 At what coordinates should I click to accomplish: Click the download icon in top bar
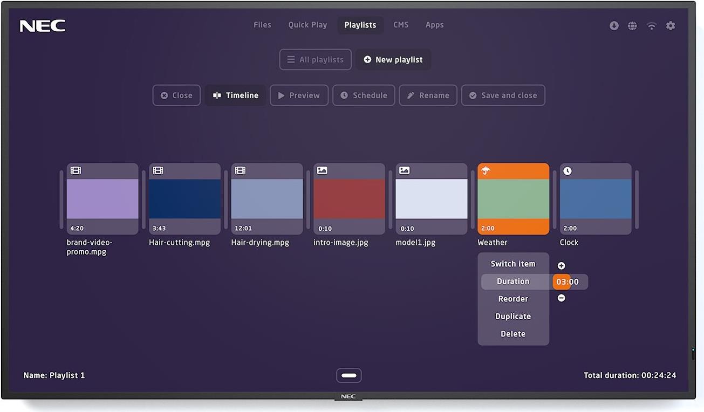click(x=614, y=26)
